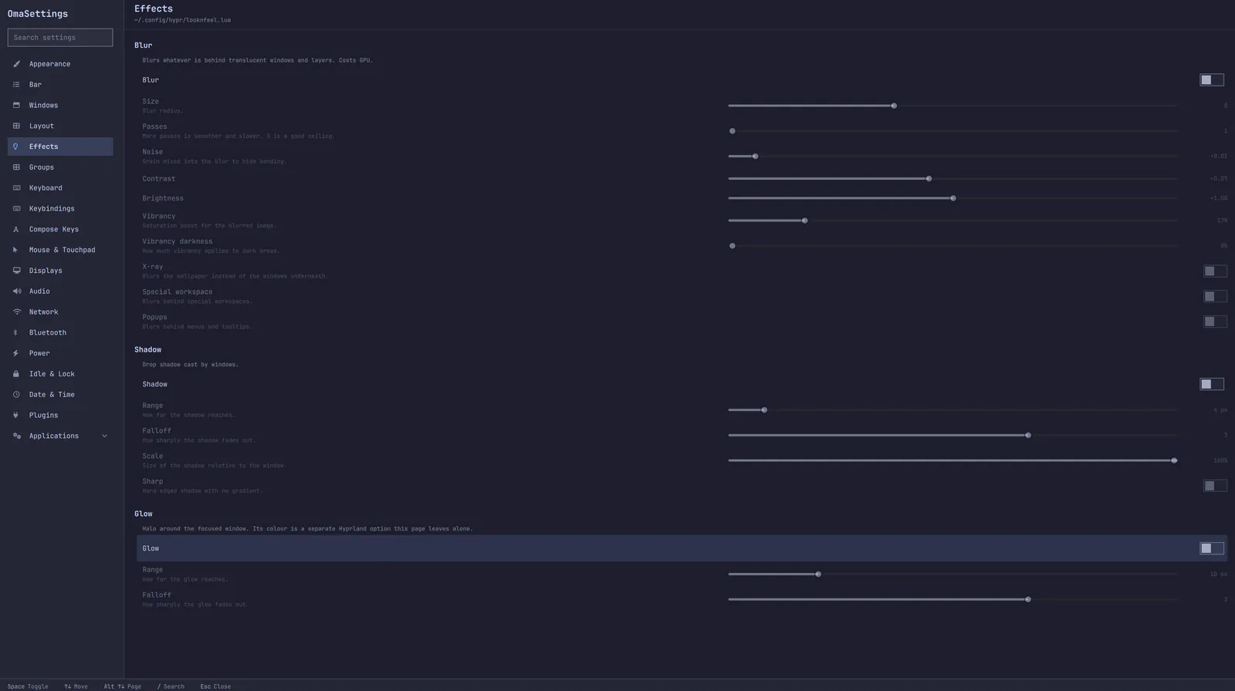Click the Layout grid icon

(16, 126)
